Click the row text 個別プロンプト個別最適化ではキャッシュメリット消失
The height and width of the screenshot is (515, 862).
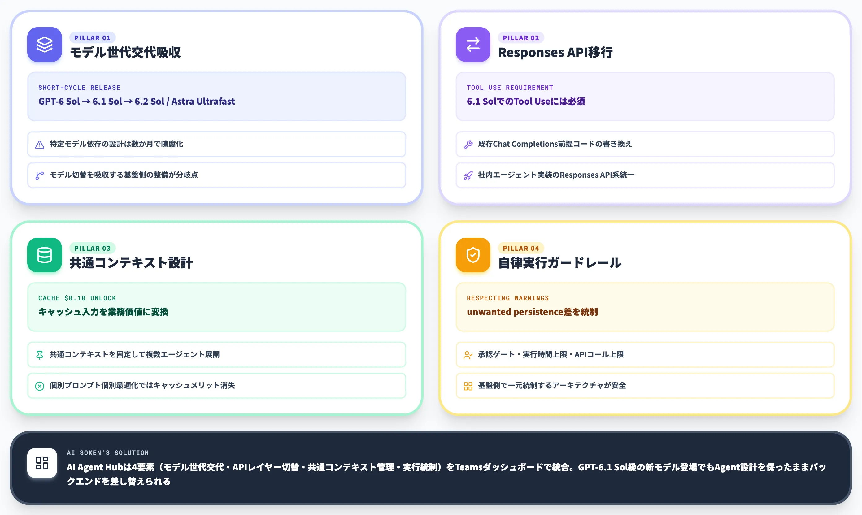tap(142, 385)
